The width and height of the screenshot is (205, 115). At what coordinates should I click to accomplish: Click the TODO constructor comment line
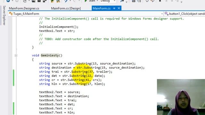99,39
